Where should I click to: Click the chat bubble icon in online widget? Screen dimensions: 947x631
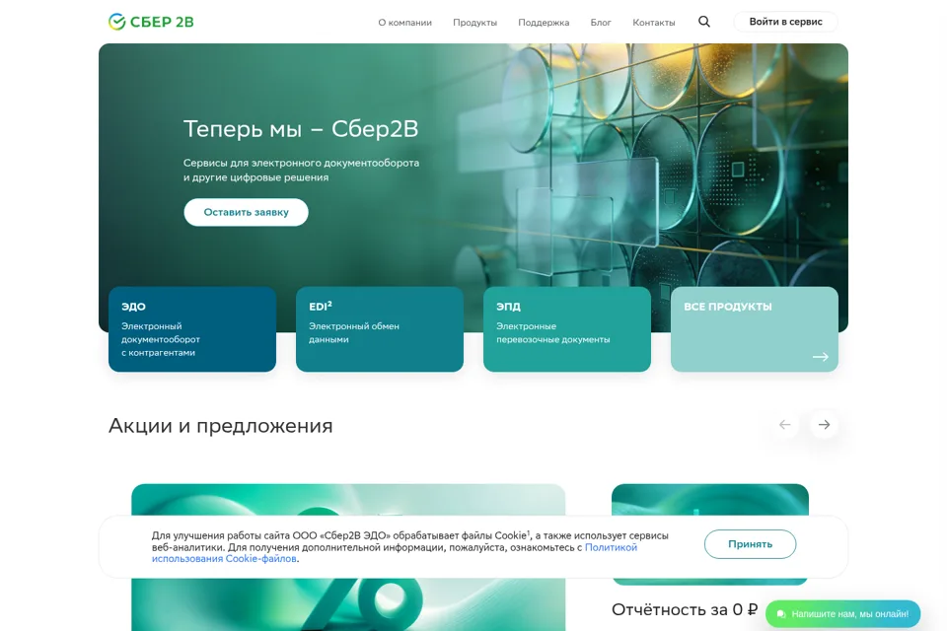781,614
